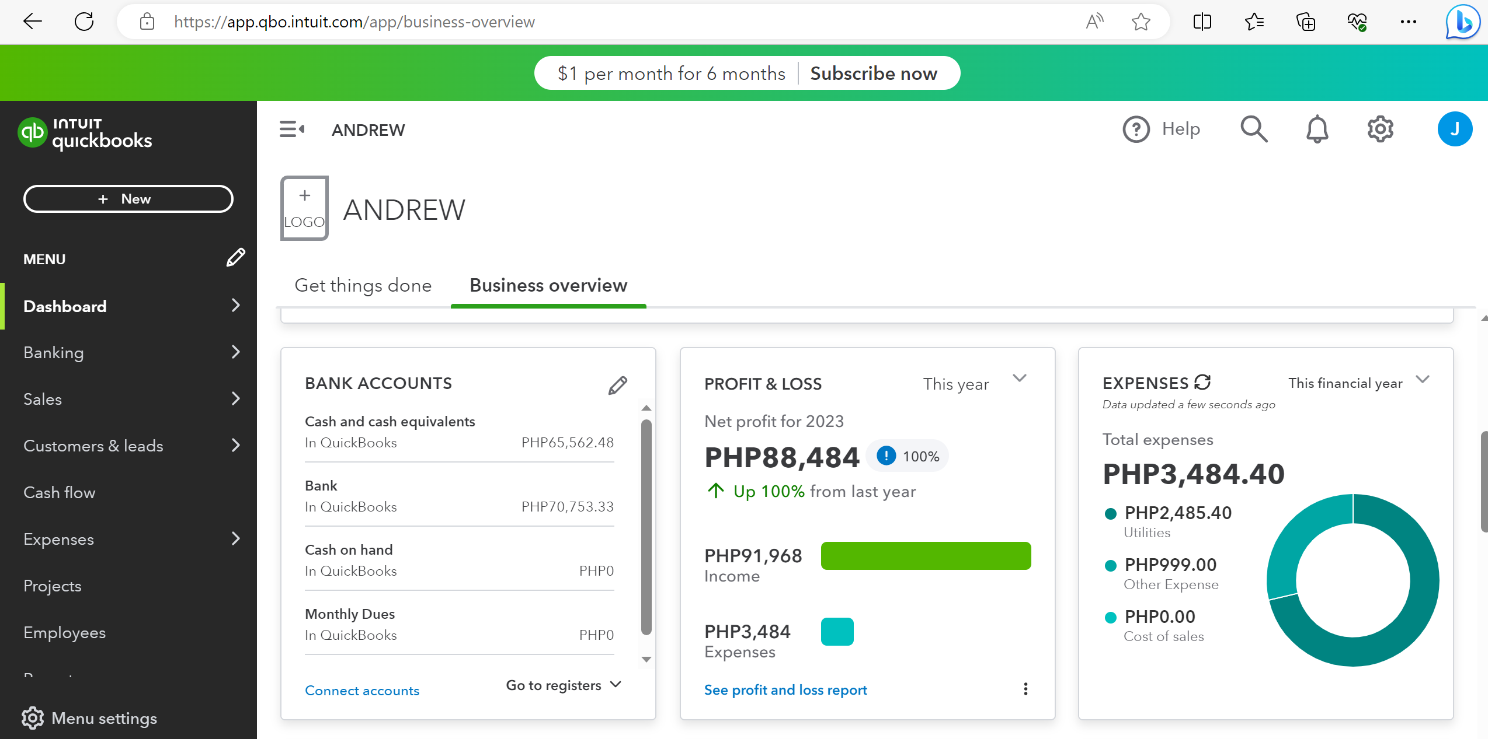The height and width of the screenshot is (739, 1488).
Task: Open Profit & Loss three-dot options
Action: click(x=1025, y=689)
